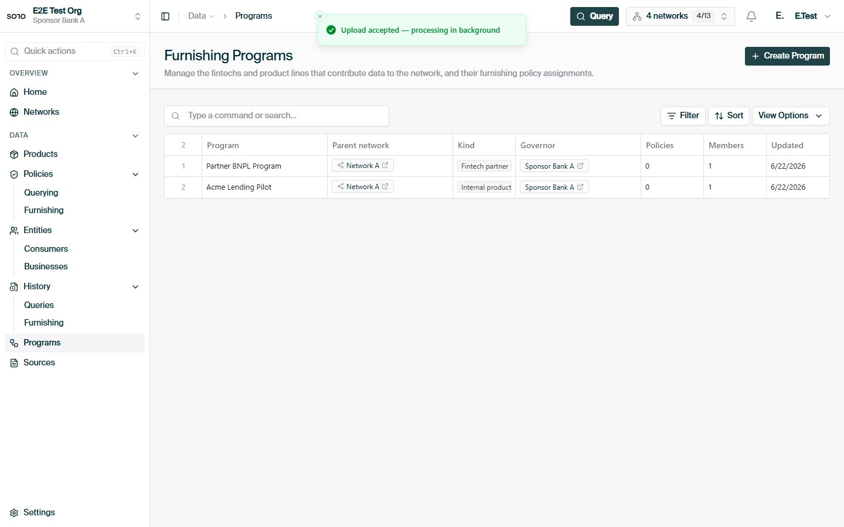
Task: Select Programs in sidebar
Action: tap(74, 343)
